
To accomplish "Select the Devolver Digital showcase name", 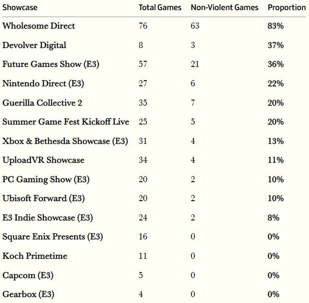I will 34,45.
